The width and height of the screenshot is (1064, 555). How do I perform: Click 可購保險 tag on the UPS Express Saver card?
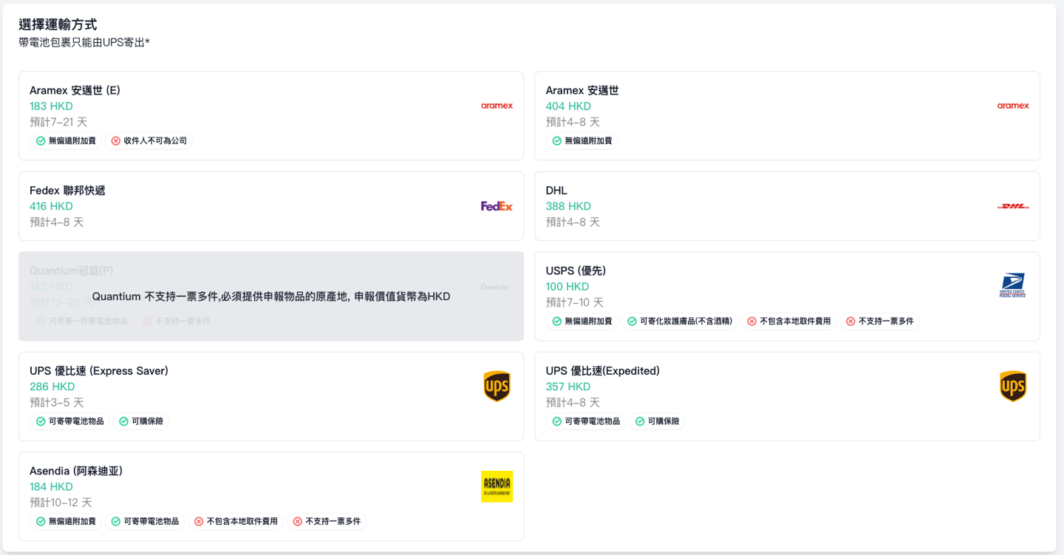(x=140, y=421)
